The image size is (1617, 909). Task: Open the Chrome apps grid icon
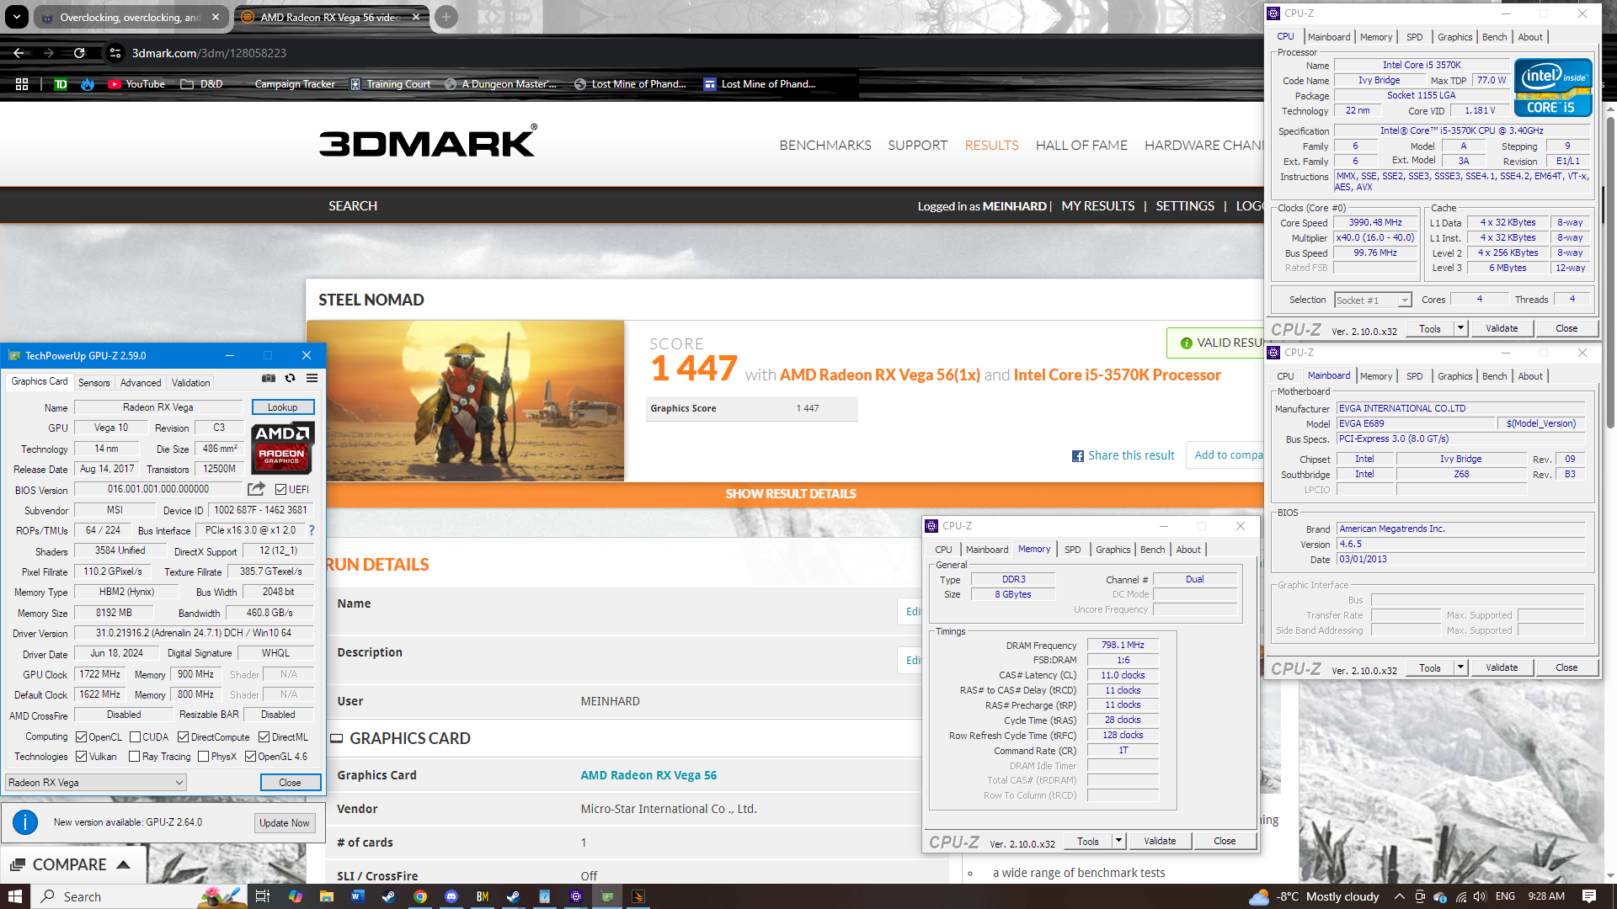22,84
